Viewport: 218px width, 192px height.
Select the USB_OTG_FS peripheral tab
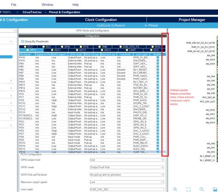129,47
